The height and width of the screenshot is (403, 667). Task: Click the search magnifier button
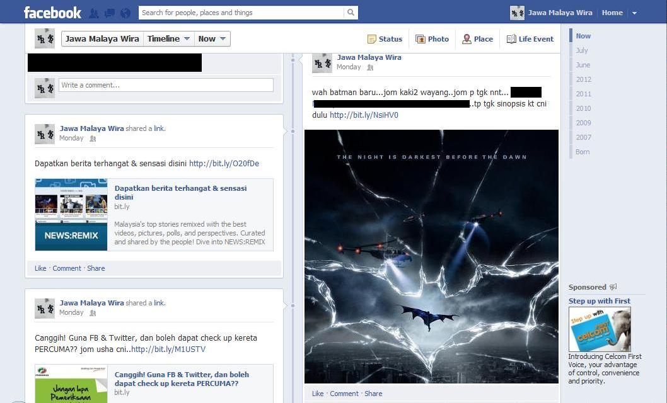coord(351,13)
